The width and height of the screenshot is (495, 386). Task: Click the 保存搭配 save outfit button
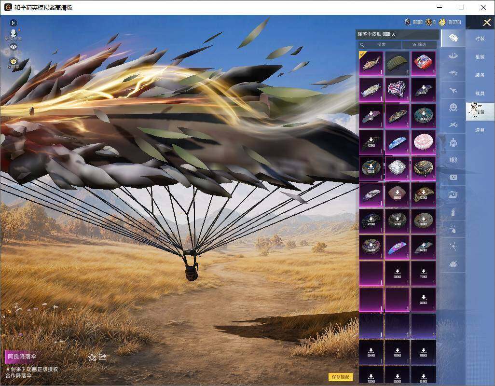click(x=341, y=376)
